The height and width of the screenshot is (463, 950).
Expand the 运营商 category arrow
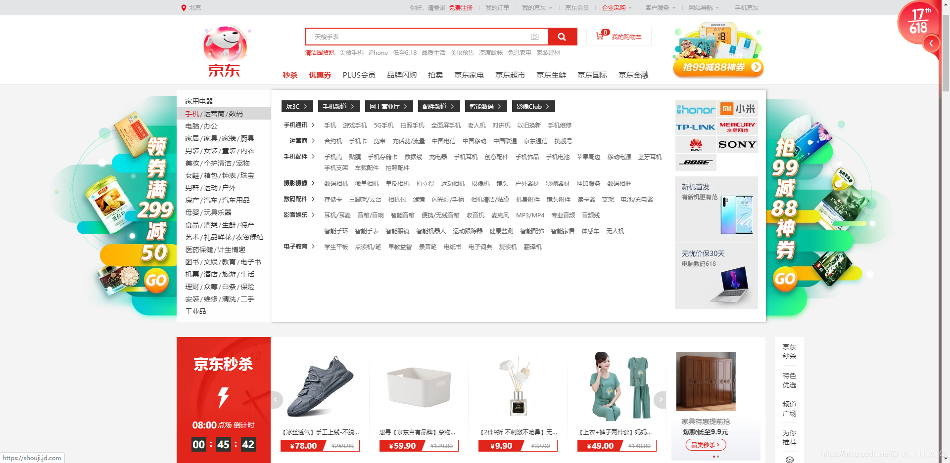[313, 141]
